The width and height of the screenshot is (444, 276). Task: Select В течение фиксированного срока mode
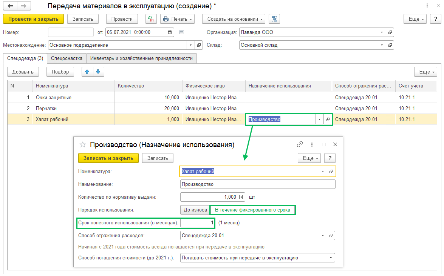coord(252,210)
